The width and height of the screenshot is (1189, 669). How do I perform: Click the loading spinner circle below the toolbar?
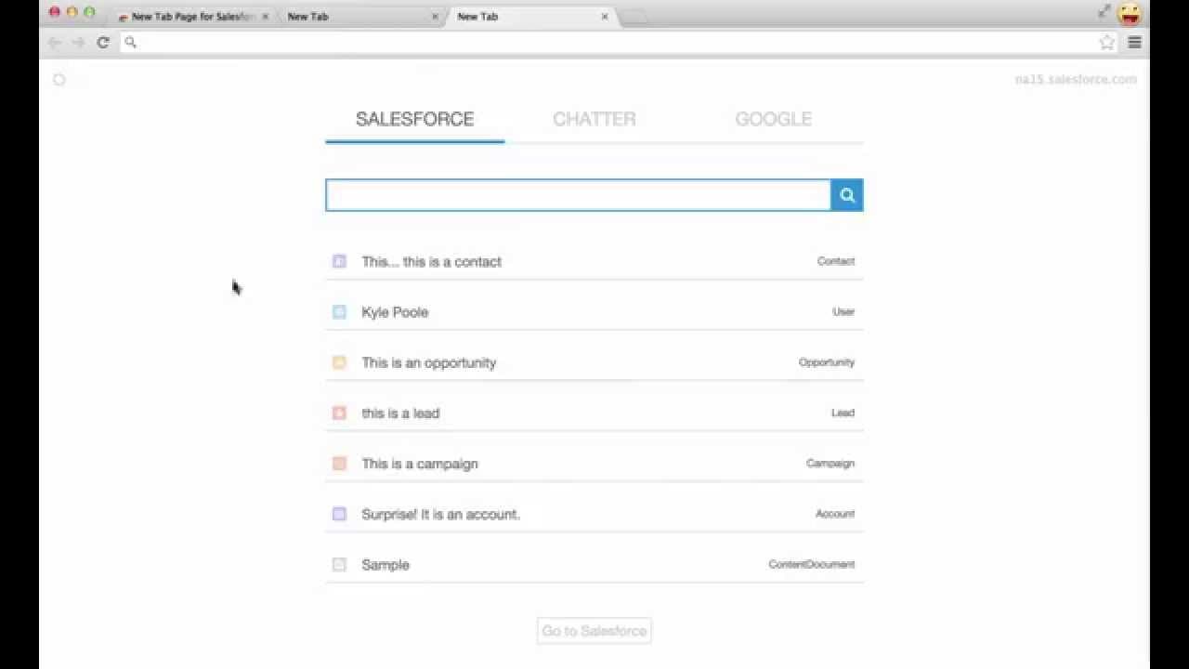pyautogui.click(x=59, y=80)
